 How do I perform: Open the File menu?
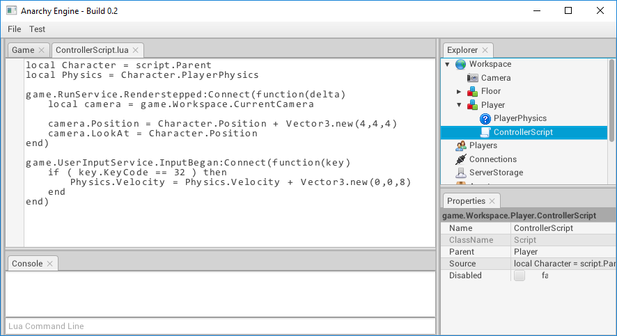14,29
